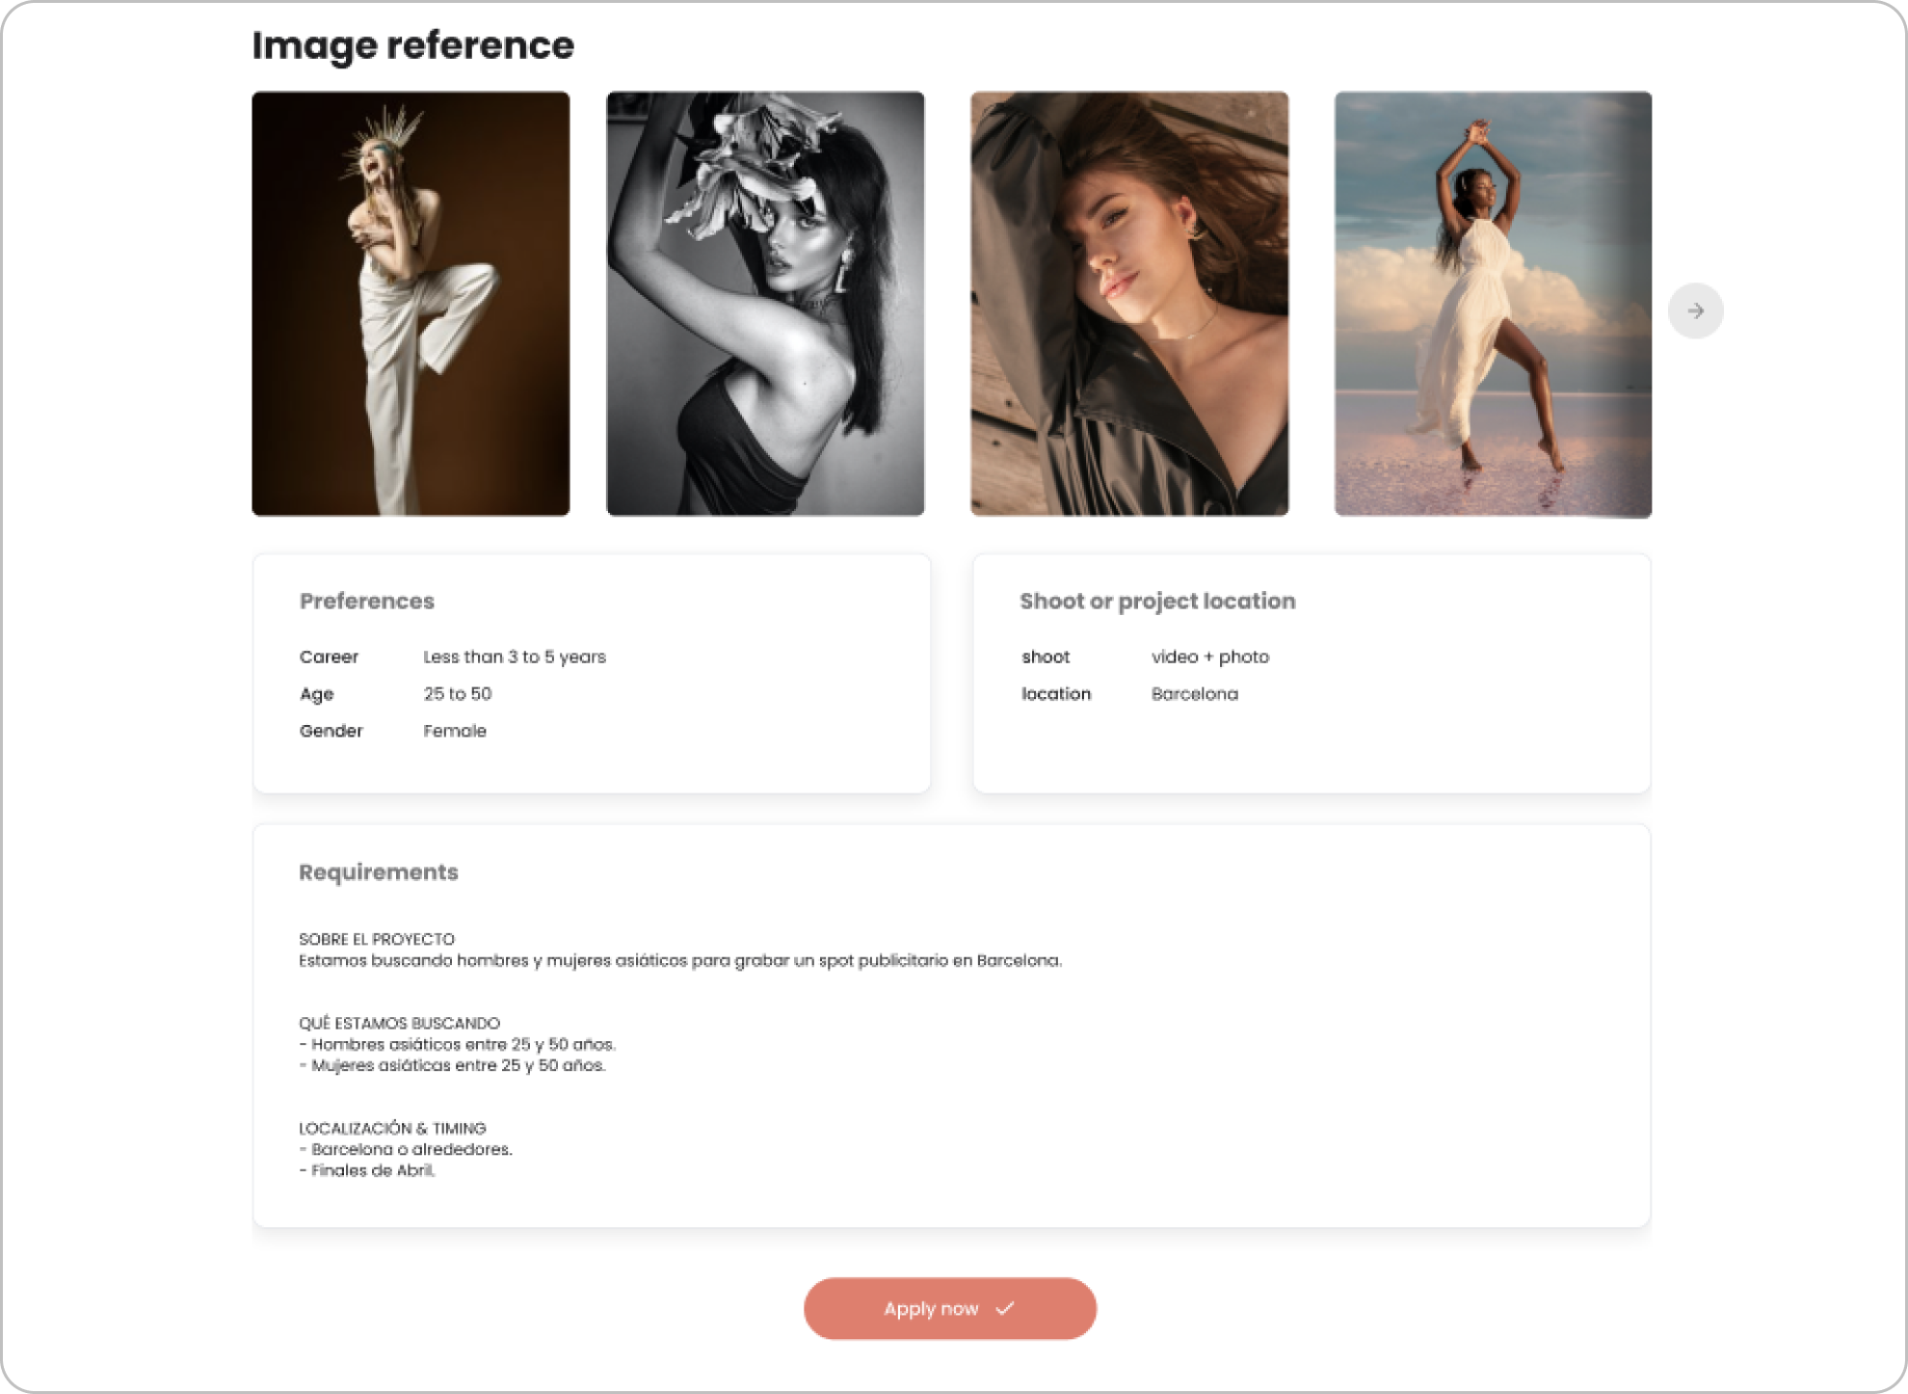Open the beach dancer in white dress photo
Image resolution: width=1908 pixels, height=1394 pixels.
(x=1493, y=304)
